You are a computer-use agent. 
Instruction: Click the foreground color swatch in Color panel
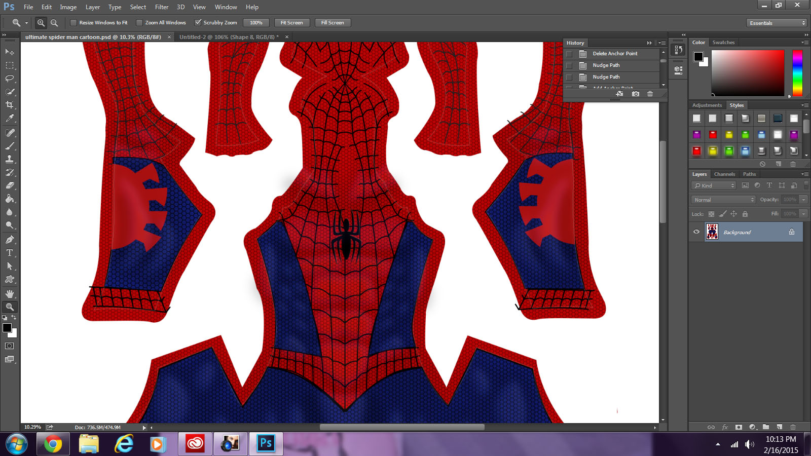click(698, 57)
